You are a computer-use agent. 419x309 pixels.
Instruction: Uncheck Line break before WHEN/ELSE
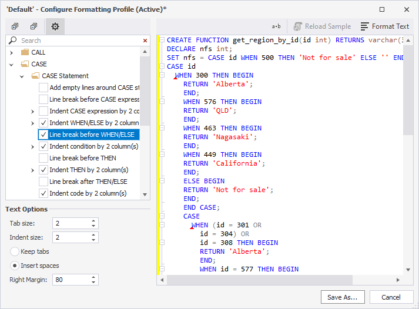43,135
